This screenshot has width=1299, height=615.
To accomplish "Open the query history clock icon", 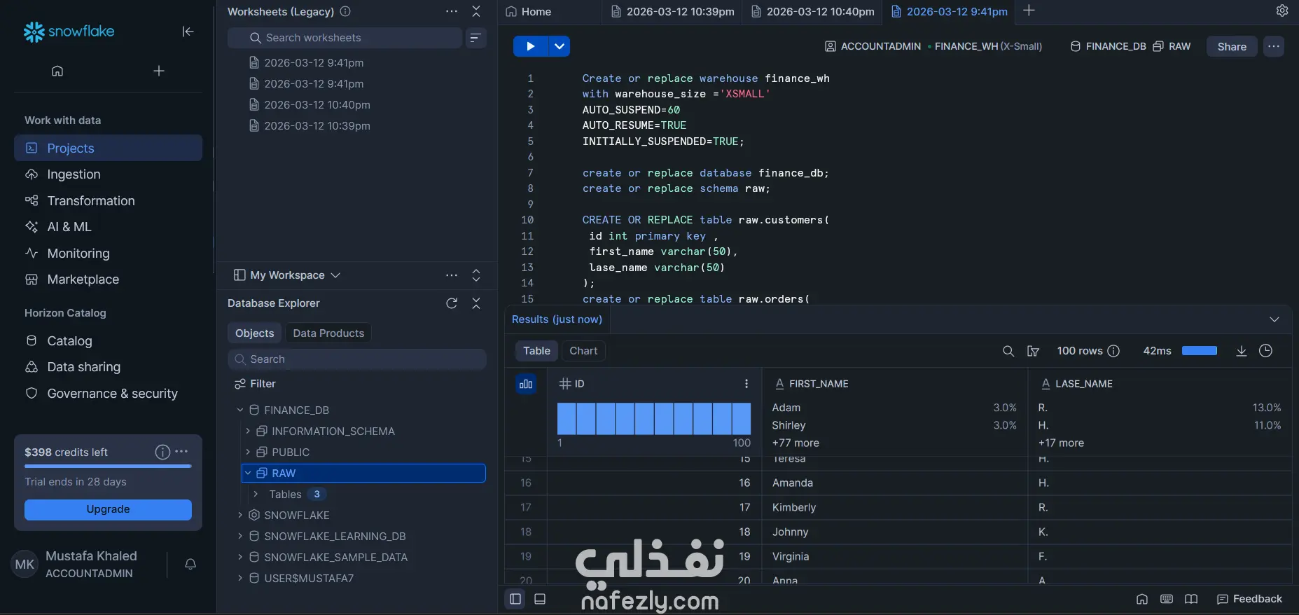I will pyautogui.click(x=1265, y=351).
